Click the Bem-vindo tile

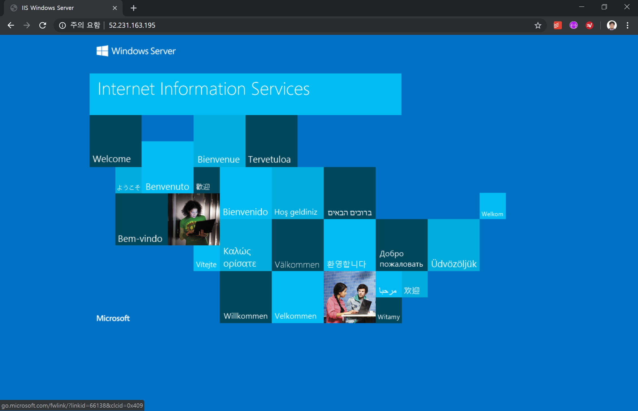tap(141, 219)
